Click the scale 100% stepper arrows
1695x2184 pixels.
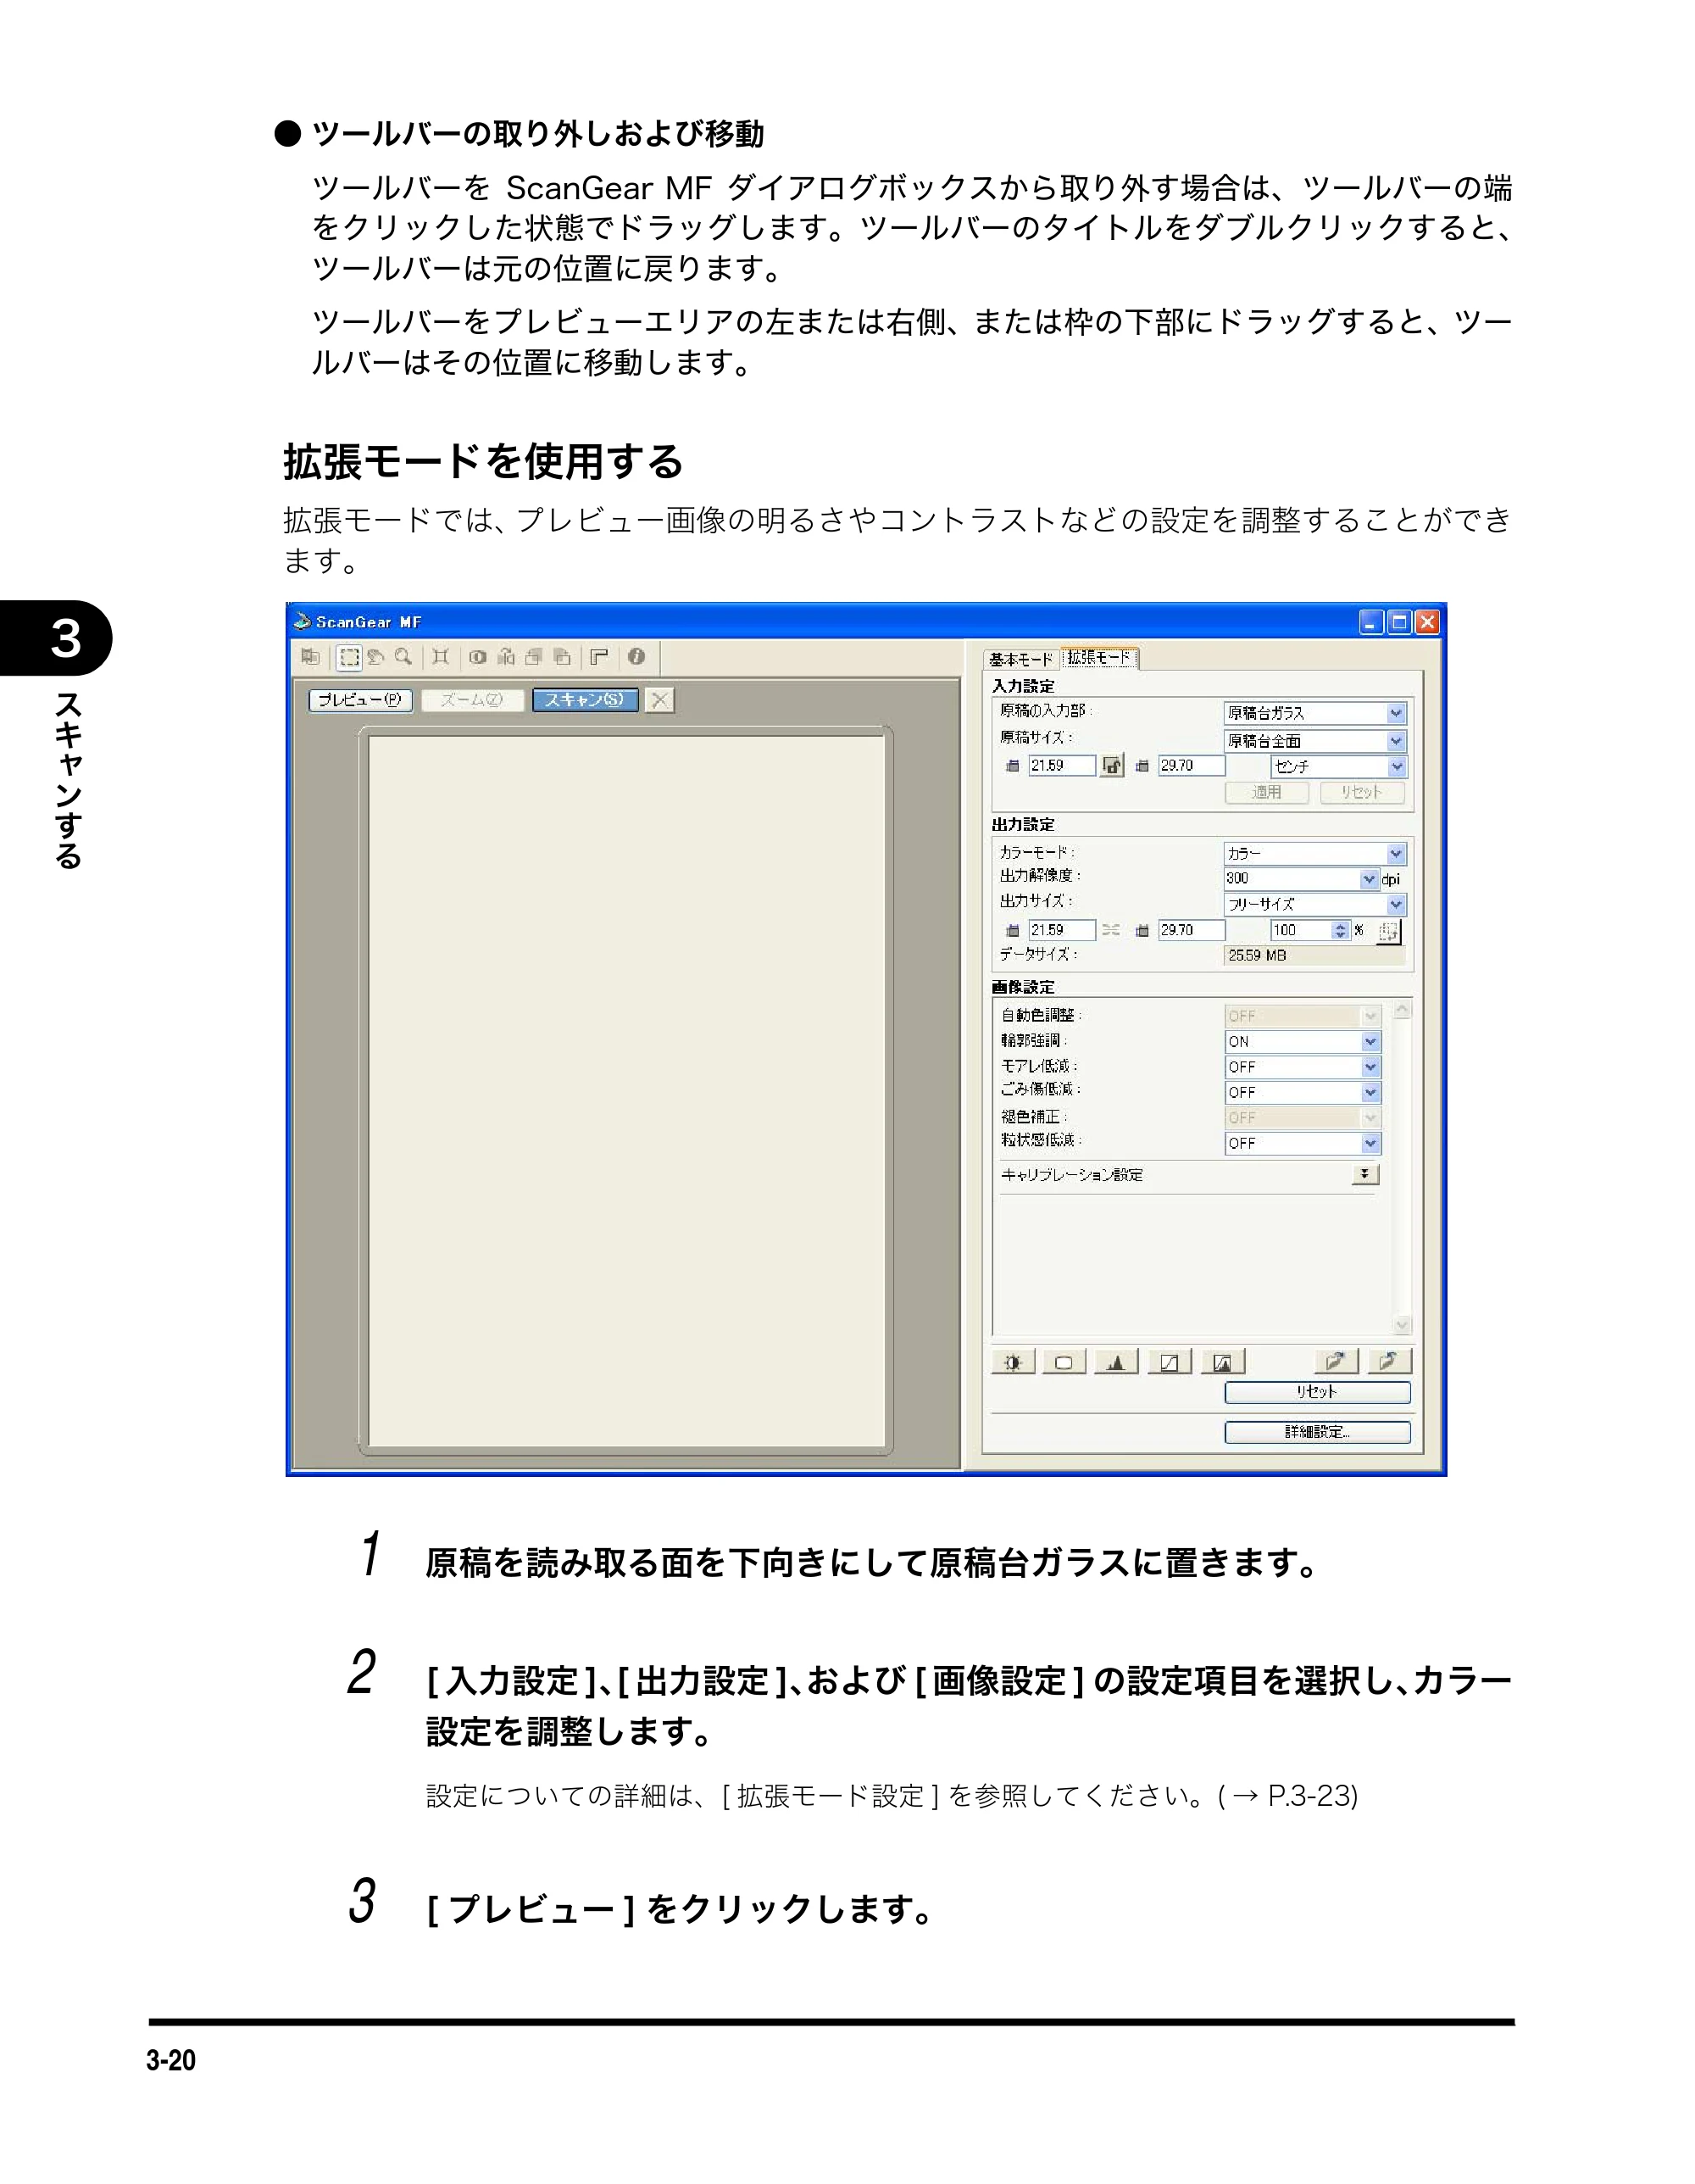[1340, 930]
